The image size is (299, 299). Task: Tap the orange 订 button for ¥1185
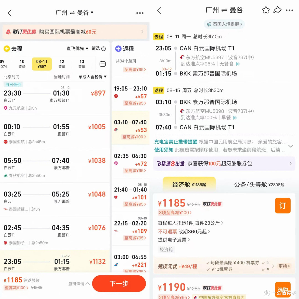pos(283,205)
